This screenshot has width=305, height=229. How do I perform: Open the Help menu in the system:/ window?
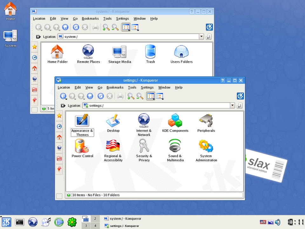[154, 18]
